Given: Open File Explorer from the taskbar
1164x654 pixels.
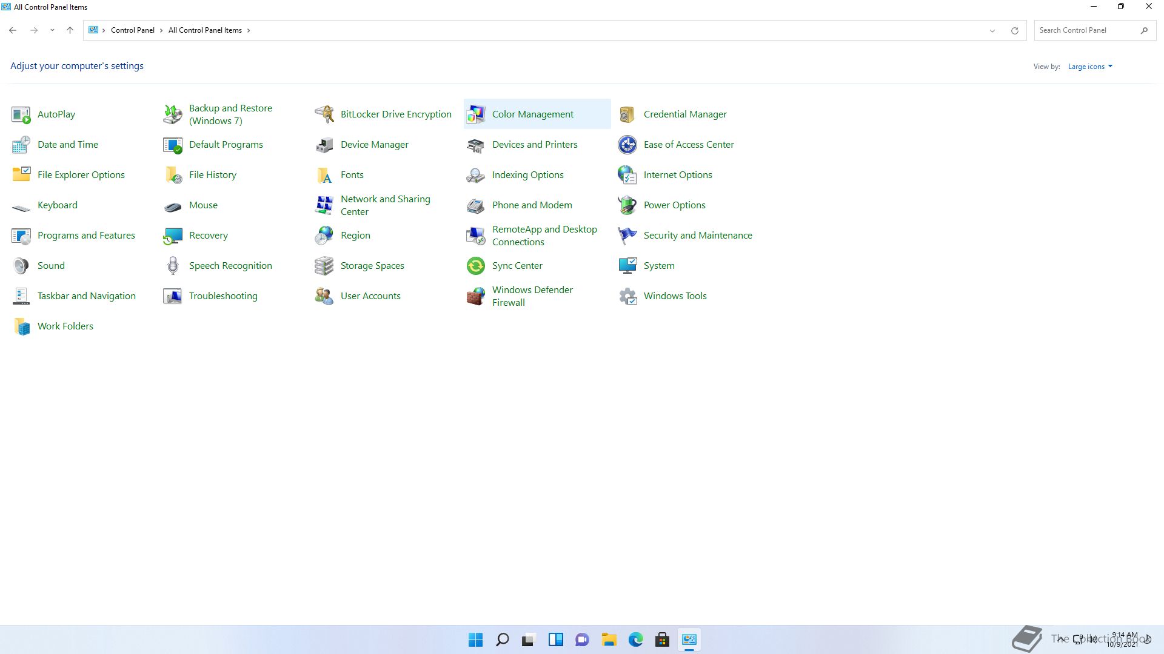Looking at the screenshot, I should (x=609, y=639).
